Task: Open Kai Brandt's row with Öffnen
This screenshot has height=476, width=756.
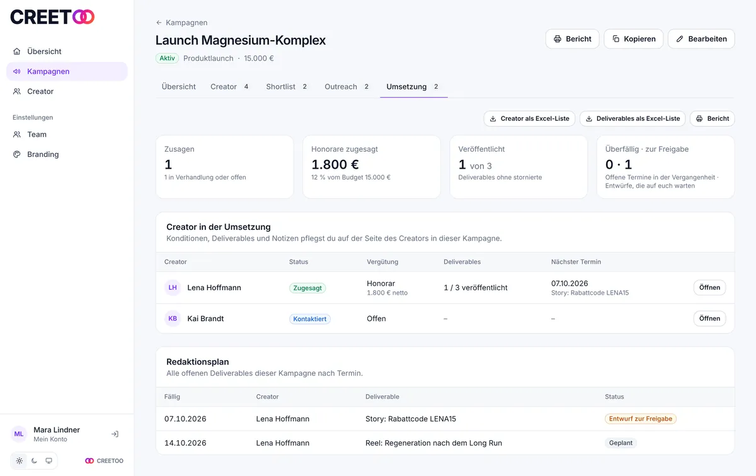Action: coord(709,319)
